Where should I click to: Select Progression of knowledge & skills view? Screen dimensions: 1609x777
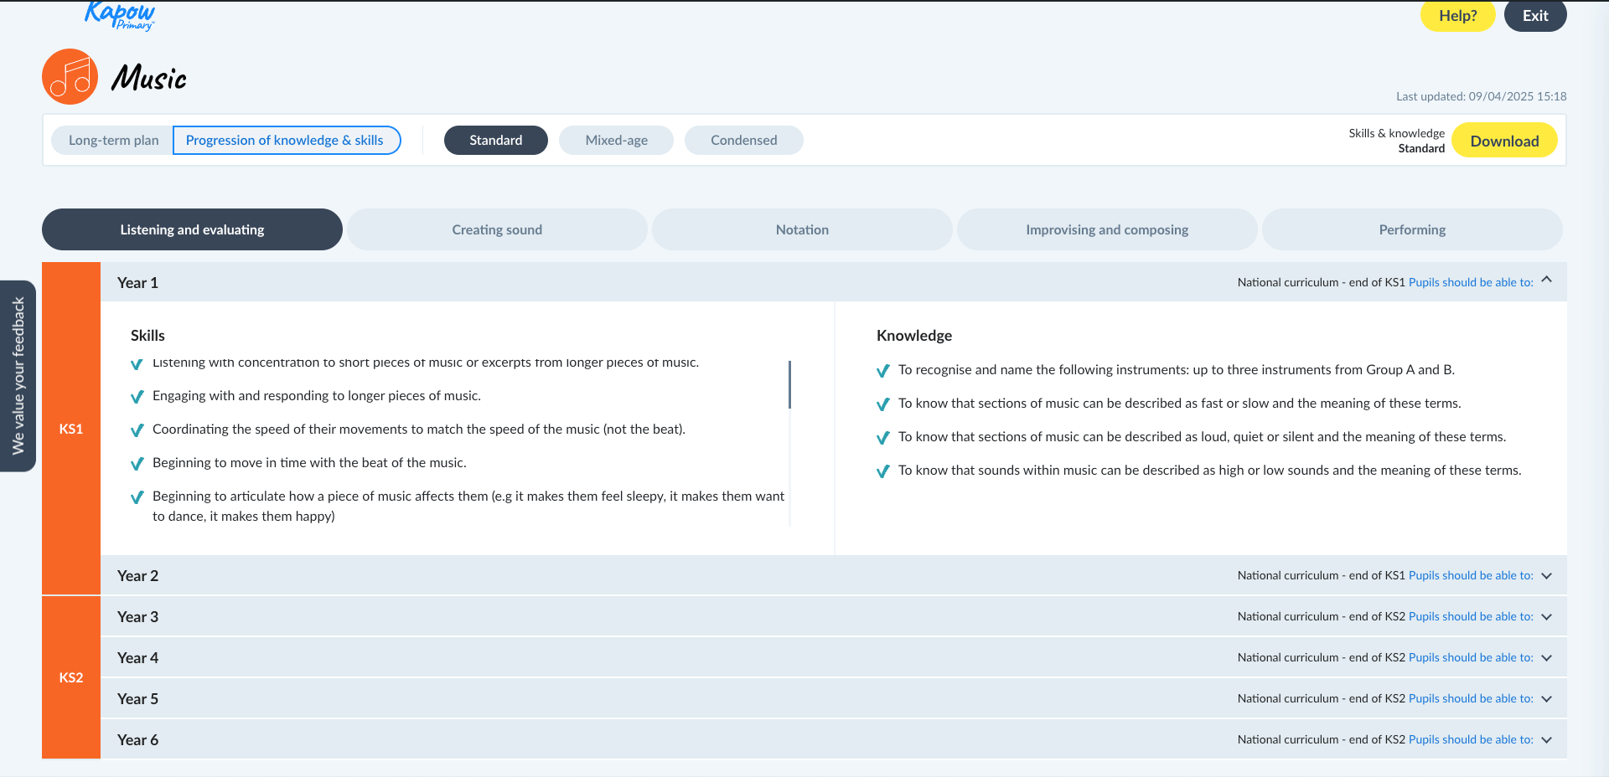tap(286, 141)
